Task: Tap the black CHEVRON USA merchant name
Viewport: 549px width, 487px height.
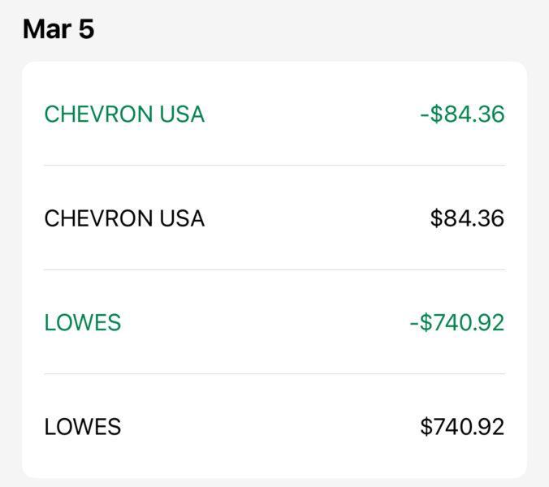Action: [124, 218]
